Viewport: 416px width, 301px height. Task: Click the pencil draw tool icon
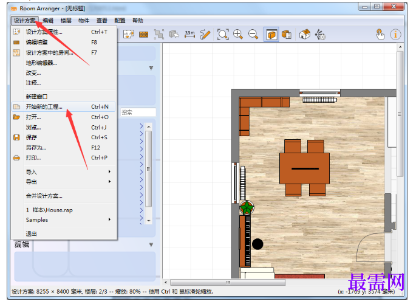click(205, 35)
